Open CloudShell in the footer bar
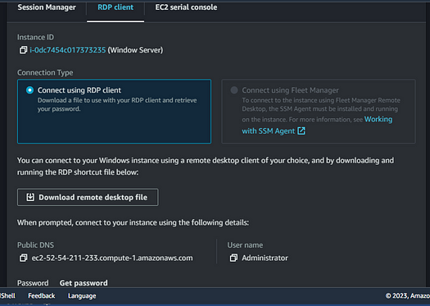 7,296
